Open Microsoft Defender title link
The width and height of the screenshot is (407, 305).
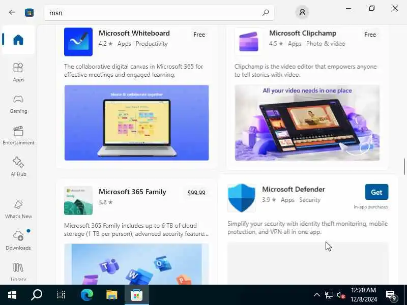(294, 189)
